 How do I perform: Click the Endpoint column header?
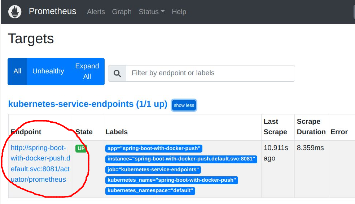tap(26, 132)
